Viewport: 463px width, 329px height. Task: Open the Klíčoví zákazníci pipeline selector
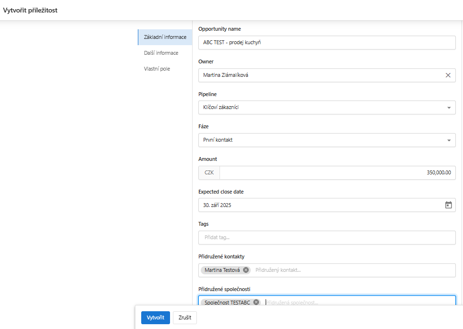(x=327, y=108)
